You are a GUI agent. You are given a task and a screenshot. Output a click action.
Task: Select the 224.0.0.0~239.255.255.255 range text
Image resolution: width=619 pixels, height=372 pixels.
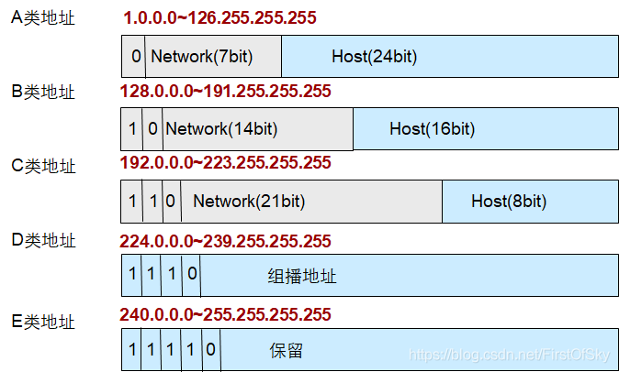coord(225,241)
